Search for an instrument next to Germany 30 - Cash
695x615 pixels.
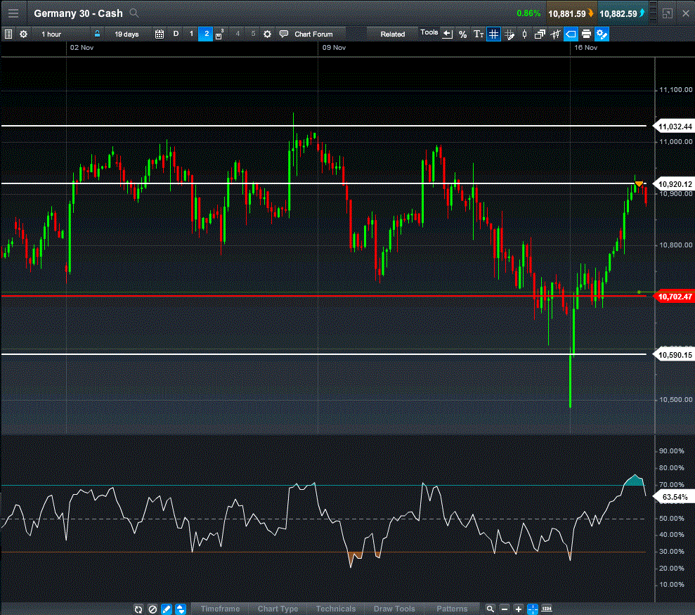[x=134, y=13]
